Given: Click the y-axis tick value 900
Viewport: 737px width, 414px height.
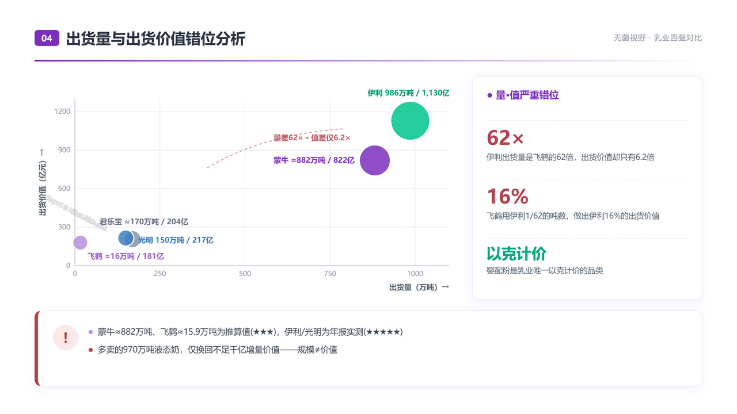Looking at the screenshot, I should 64,150.
